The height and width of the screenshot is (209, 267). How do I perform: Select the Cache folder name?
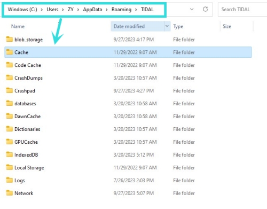21,52
